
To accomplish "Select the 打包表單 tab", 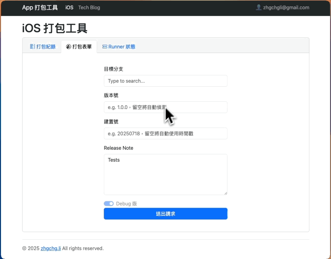I will pos(79,47).
